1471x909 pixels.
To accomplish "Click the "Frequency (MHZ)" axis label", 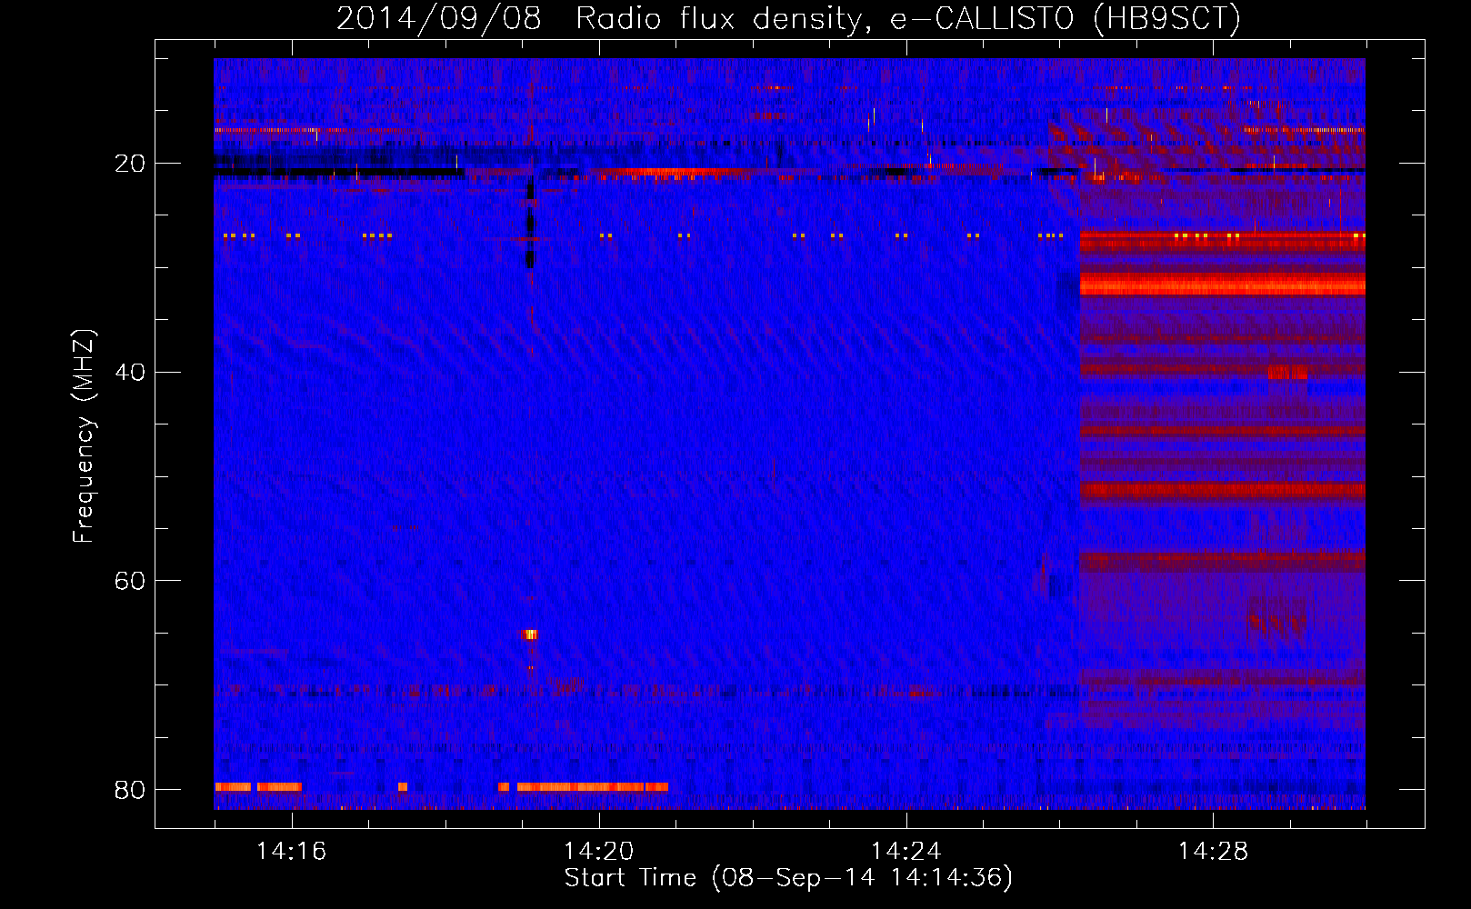I will (x=84, y=436).
